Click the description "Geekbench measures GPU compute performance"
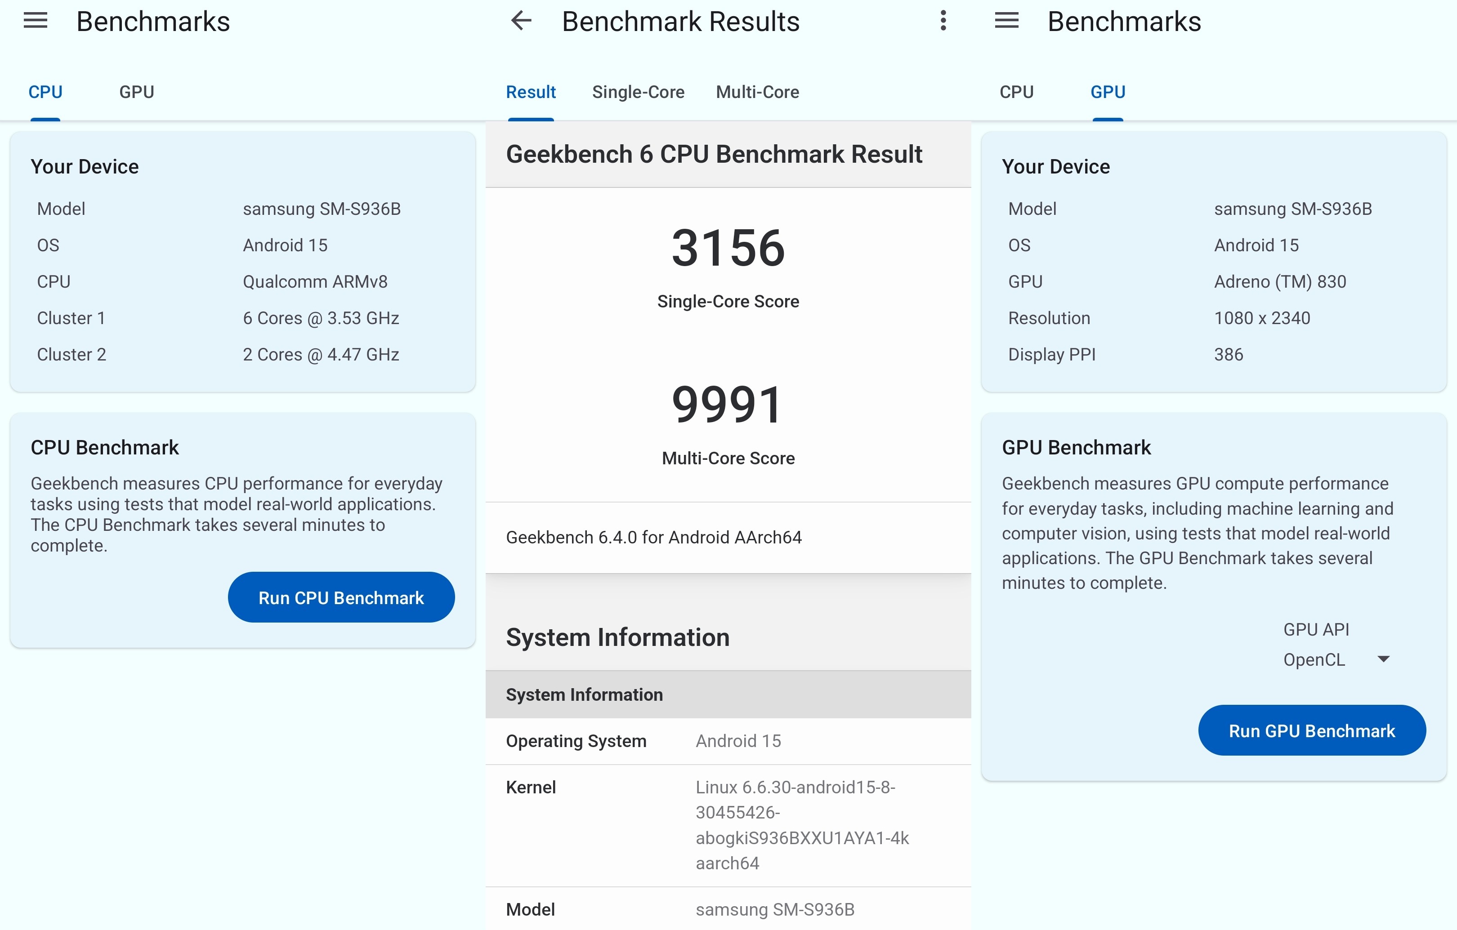The height and width of the screenshot is (930, 1457). [1198, 533]
